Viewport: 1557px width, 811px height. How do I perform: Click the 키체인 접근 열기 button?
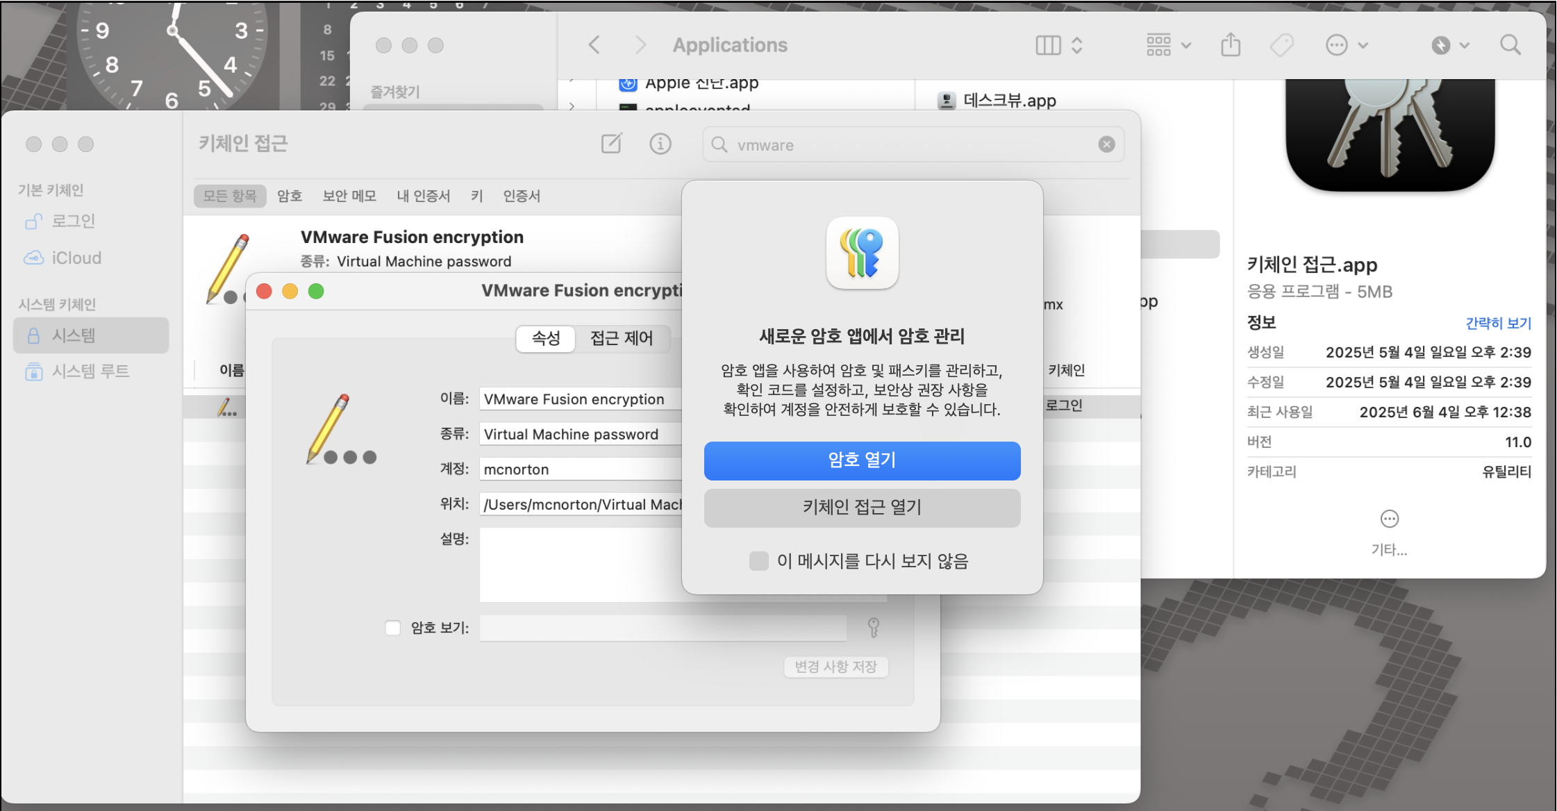click(x=862, y=508)
